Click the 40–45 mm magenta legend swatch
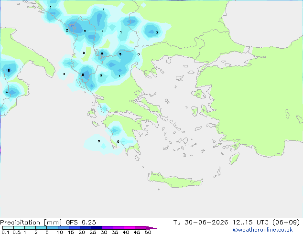 click(x=130, y=228)
